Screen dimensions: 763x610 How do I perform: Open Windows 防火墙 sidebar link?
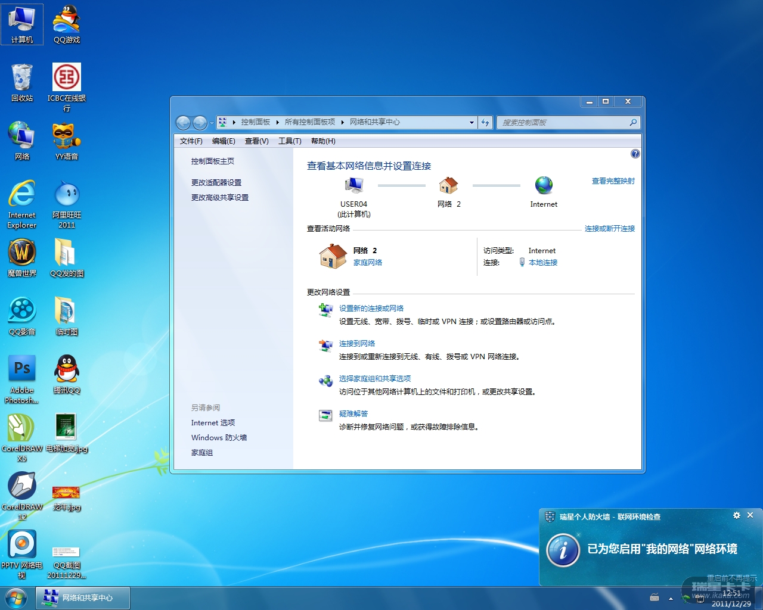pyautogui.click(x=219, y=438)
